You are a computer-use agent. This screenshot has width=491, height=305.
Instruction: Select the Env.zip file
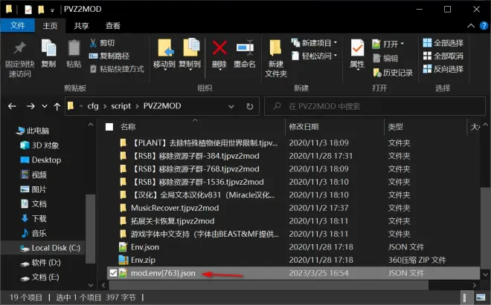pyautogui.click(x=144, y=260)
